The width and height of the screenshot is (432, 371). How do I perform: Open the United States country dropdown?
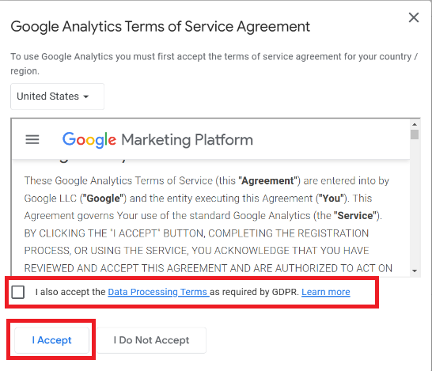click(x=57, y=97)
